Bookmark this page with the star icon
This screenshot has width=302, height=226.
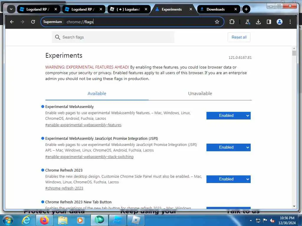coord(217,22)
